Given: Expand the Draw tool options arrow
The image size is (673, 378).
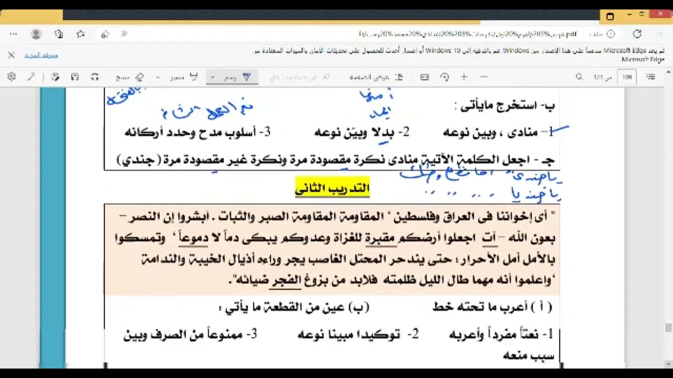Looking at the screenshot, I should [212, 77].
